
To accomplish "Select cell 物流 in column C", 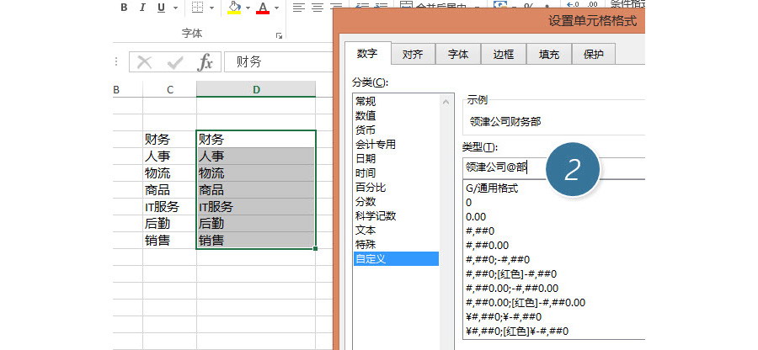I will coord(169,172).
